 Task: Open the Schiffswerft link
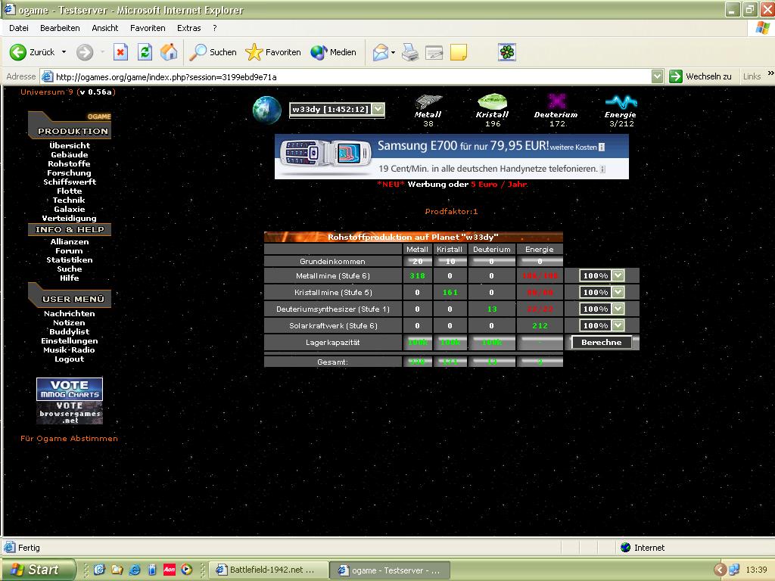[x=70, y=182]
